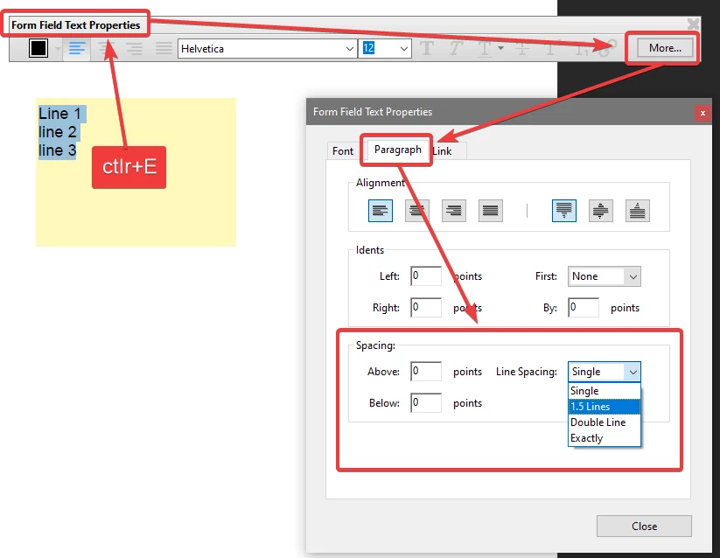Justify text in the top toolbar
Screen dimensions: 720x558
[x=164, y=48]
